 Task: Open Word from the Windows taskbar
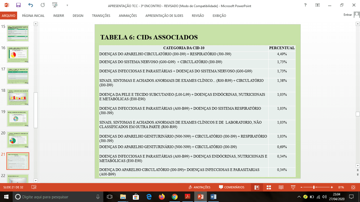point(213,197)
